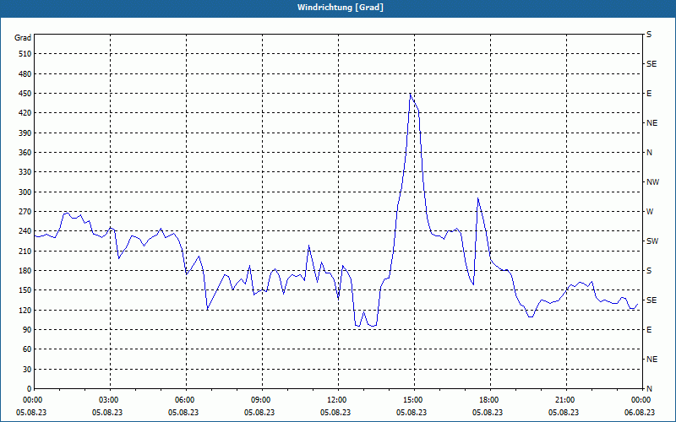Click the 'N' compass label beside the 0 baseline

(649, 389)
